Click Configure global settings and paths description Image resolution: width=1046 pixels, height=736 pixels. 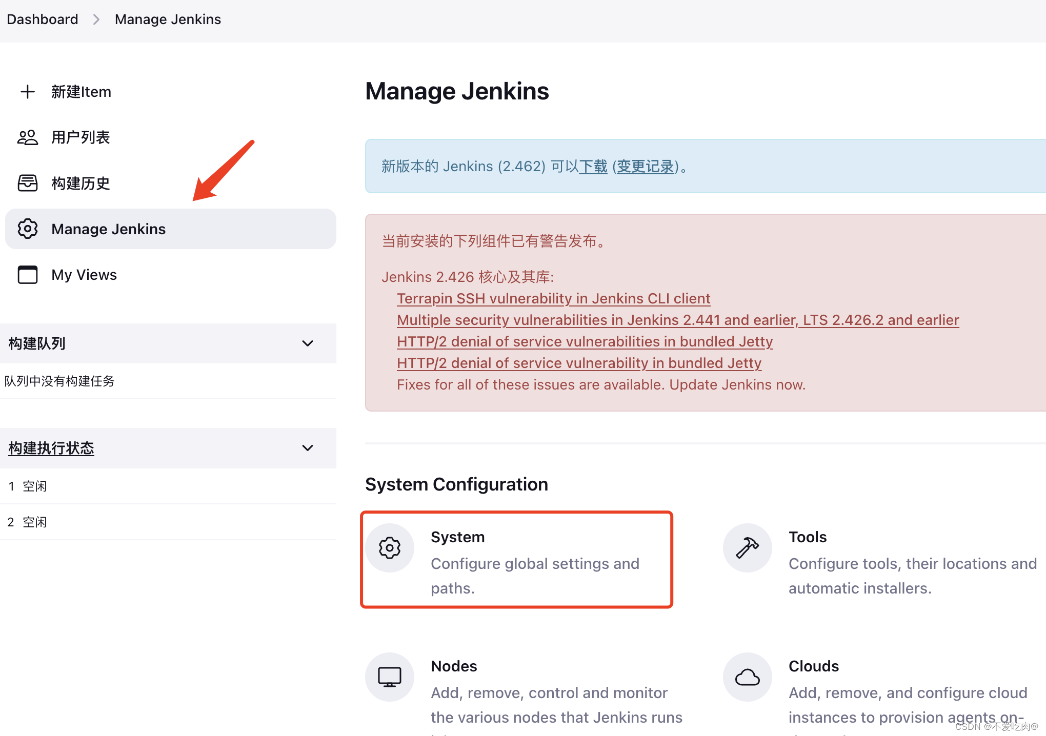pyautogui.click(x=535, y=576)
